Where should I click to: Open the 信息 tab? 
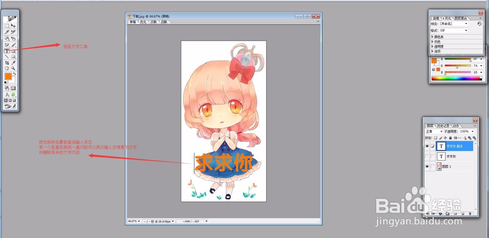coord(436,19)
